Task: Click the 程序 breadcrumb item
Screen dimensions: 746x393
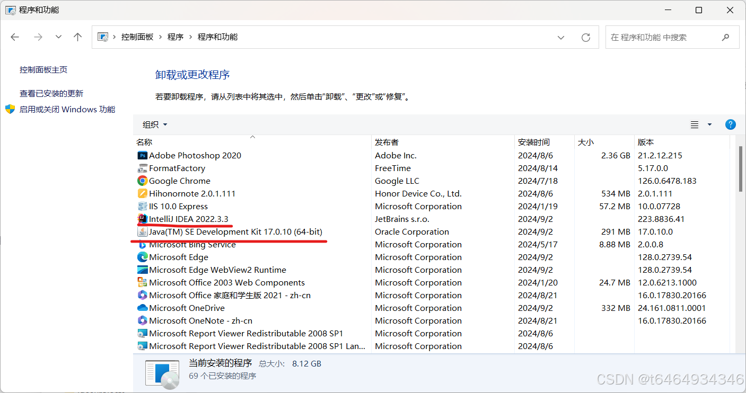Action: pyautogui.click(x=175, y=37)
